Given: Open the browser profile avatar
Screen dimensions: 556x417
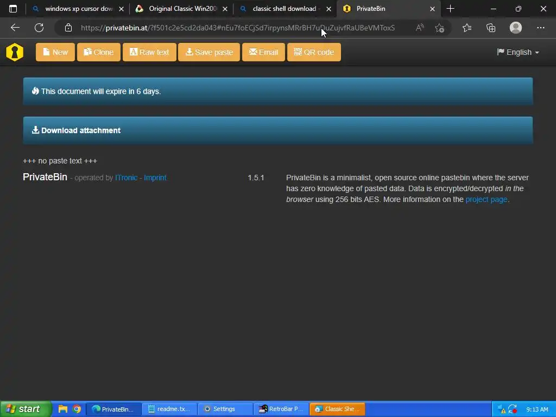Looking at the screenshot, I should (x=516, y=28).
